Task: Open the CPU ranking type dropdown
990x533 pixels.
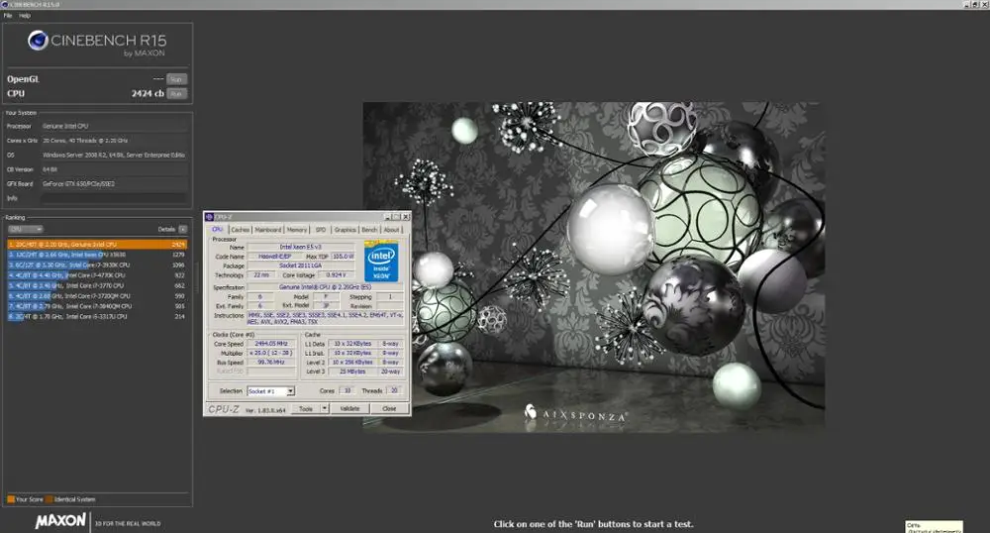Action: coord(25,229)
